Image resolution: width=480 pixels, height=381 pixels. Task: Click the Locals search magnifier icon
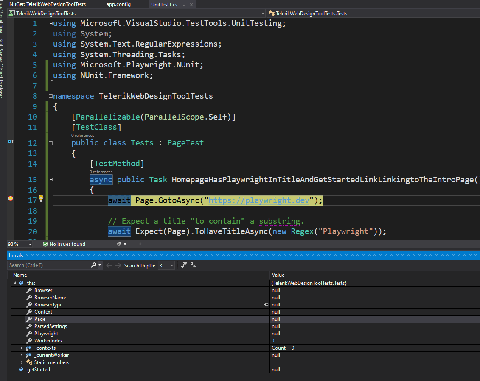click(94, 265)
